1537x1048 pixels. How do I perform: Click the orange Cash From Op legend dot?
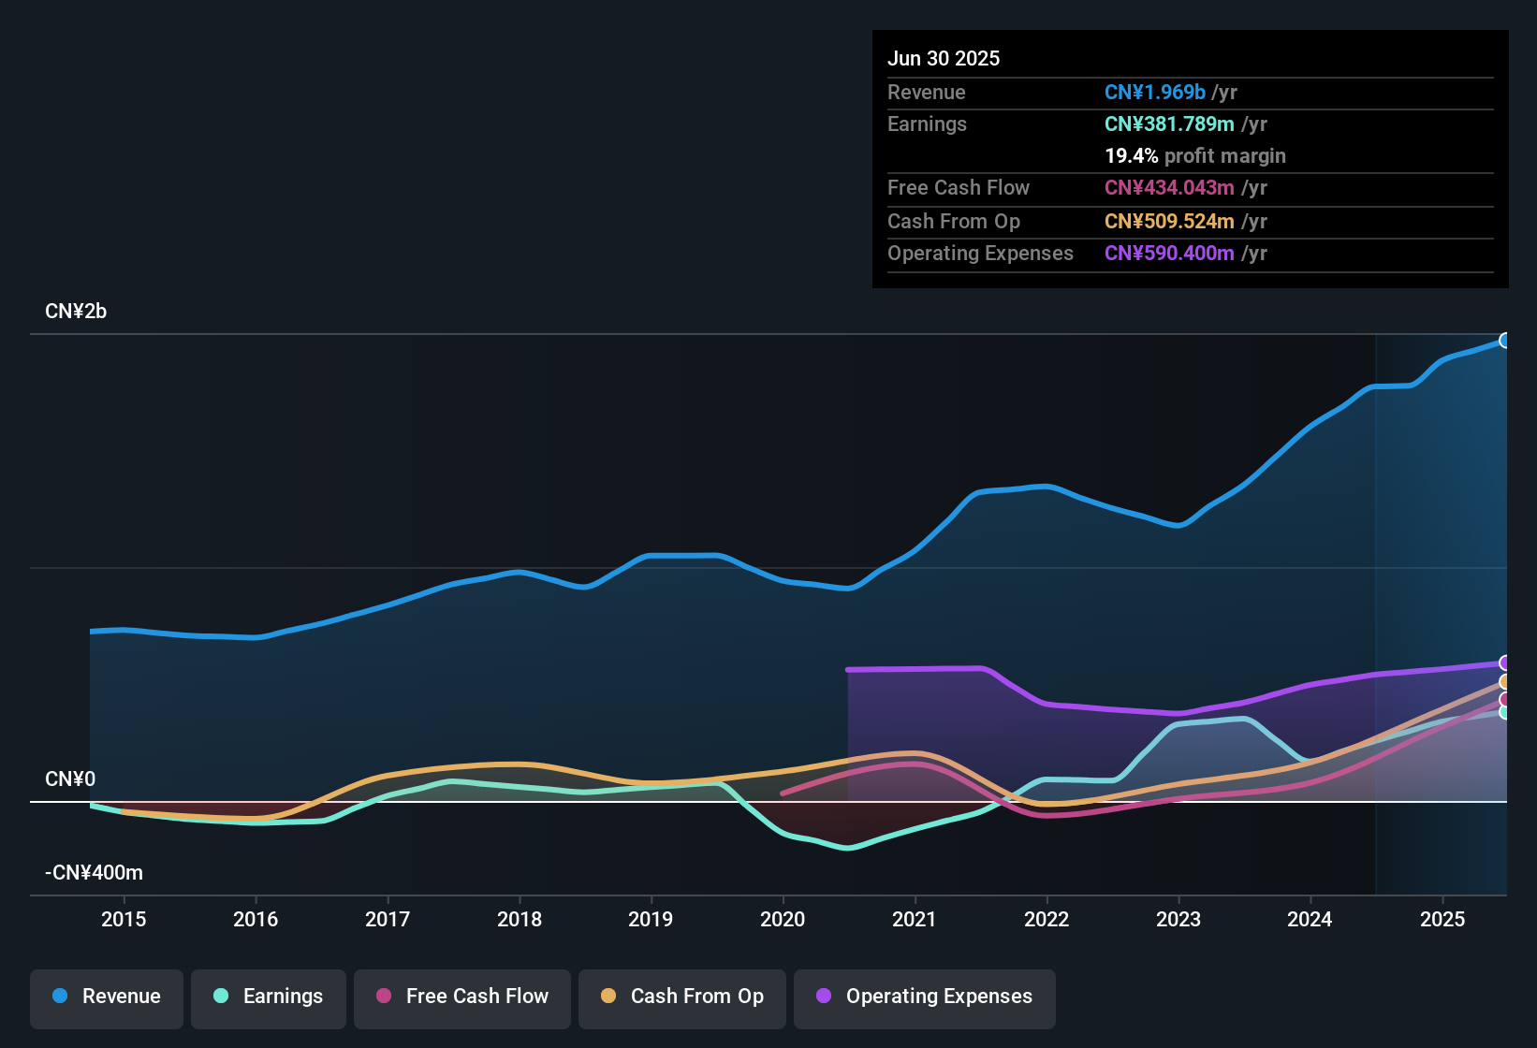608,997
